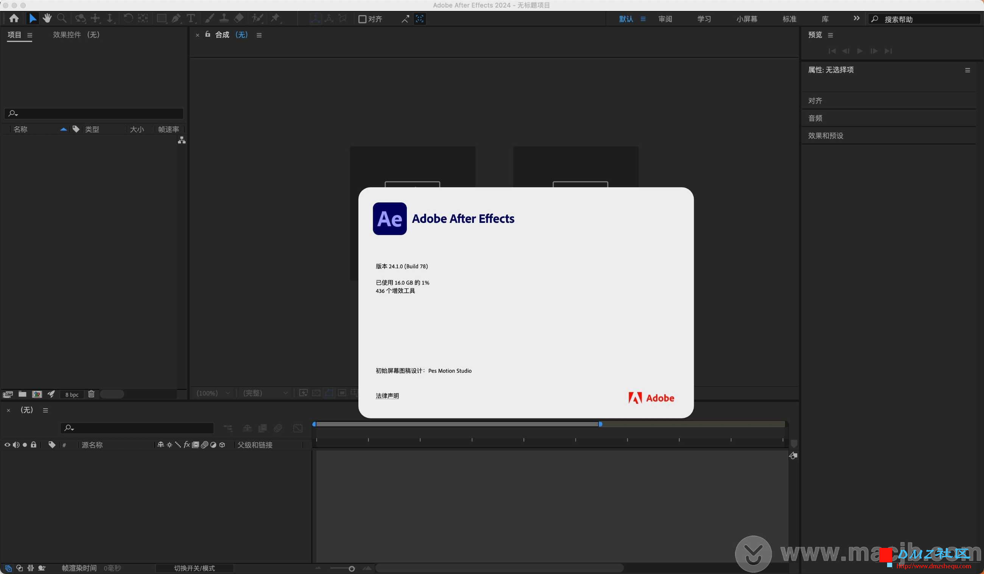
Task: Create a new folder in Project panel
Action: click(x=23, y=394)
